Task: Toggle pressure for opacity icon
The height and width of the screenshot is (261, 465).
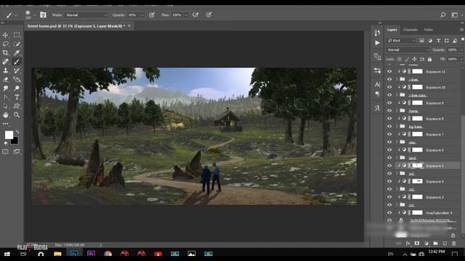Action: pyautogui.click(x=152, y=14)
